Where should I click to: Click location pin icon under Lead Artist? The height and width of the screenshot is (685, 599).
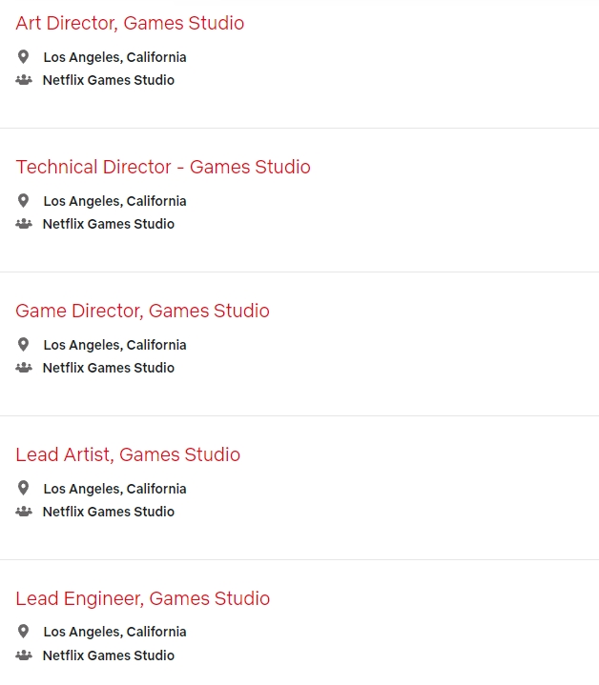tap(24, 488)
